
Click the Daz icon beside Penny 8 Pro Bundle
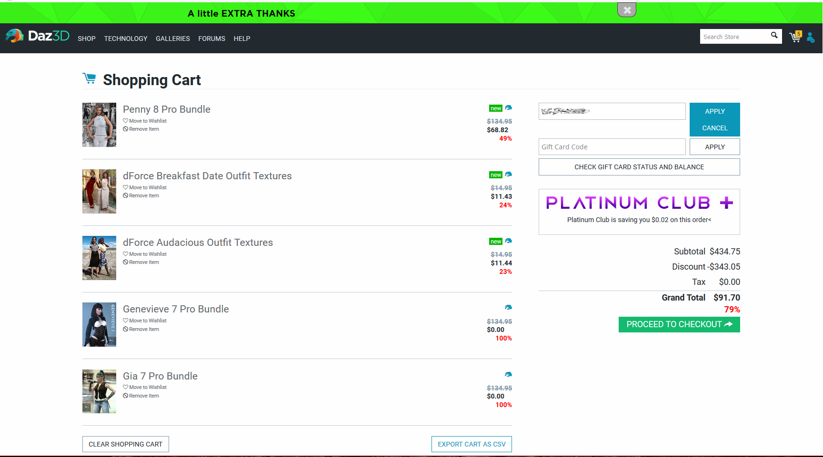pyautogui.click(x=508, y=108)
